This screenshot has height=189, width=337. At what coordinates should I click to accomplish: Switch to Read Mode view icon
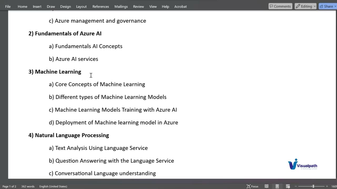tap(266, 186)
